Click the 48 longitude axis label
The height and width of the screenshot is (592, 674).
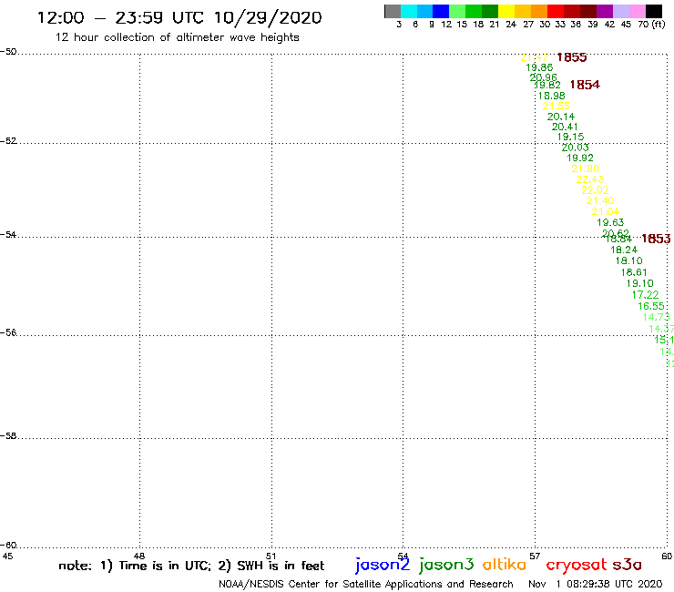[x=139, y=556]
